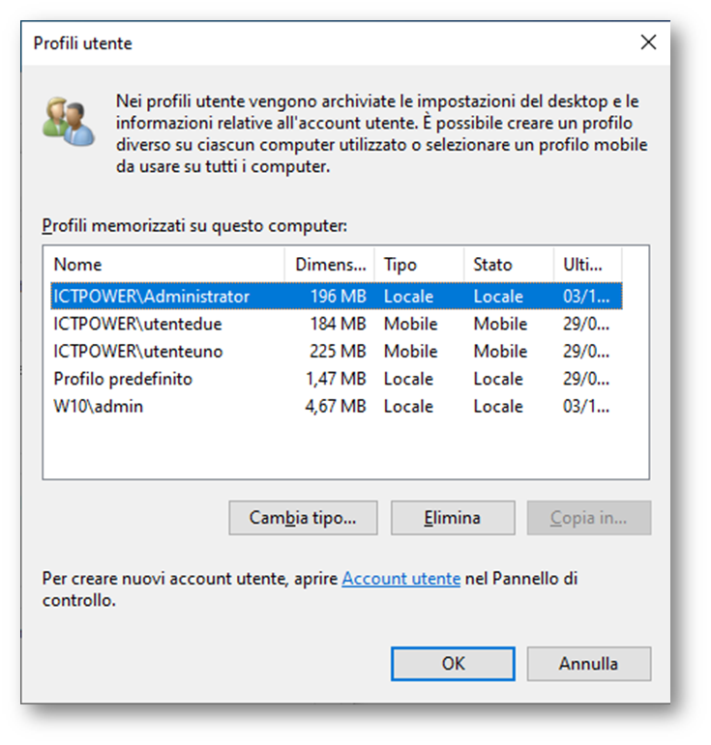Cancel with the Annulla button
The image size is (711, 745).
(x=588, y=664)
